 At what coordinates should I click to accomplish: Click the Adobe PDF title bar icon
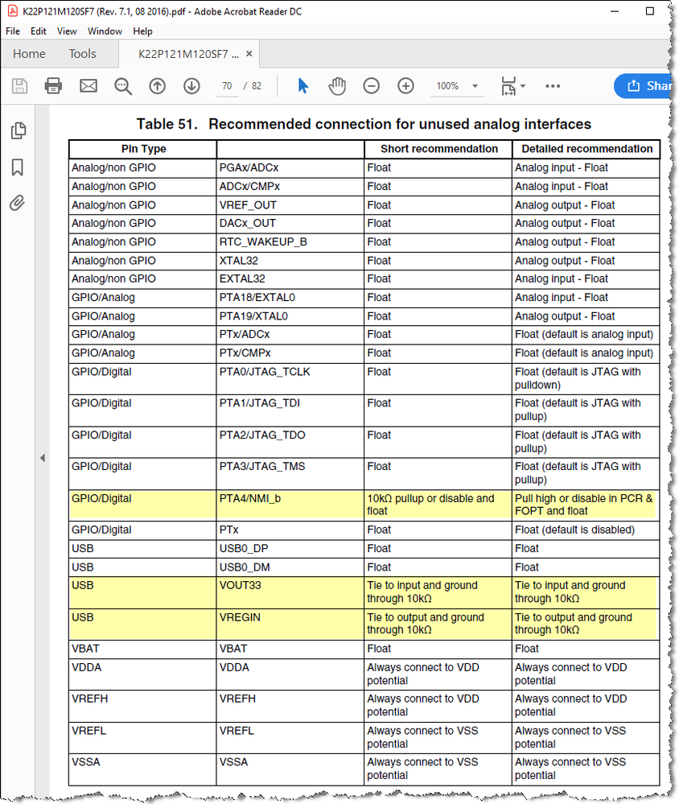[12, 10]
